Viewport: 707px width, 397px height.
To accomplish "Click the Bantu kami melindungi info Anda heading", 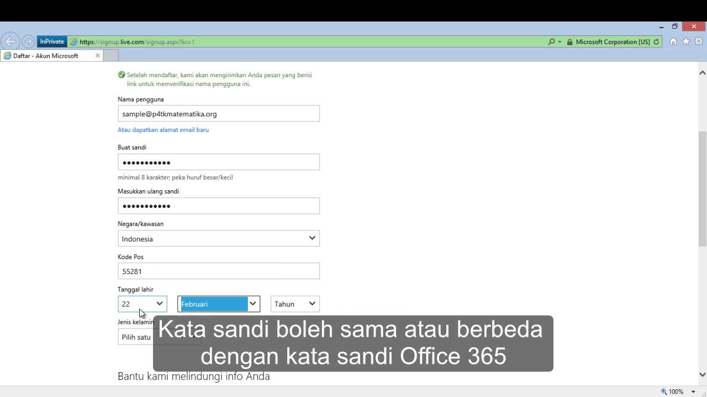I will click(x=193, y=377).
